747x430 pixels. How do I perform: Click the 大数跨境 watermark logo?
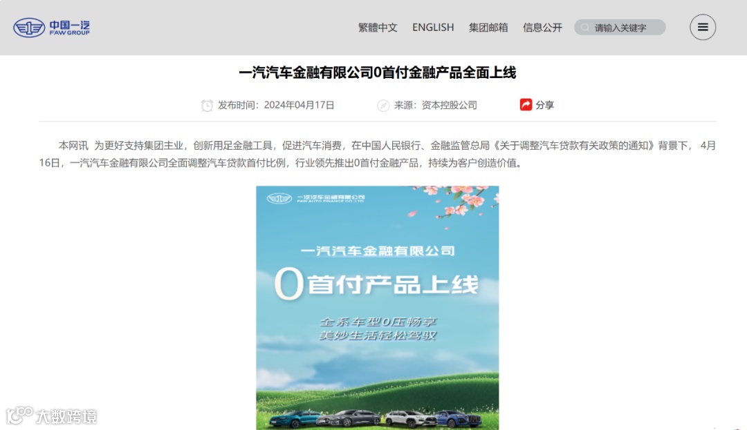51,416
